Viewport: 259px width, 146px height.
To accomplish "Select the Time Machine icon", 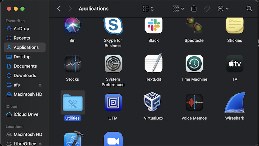I will coord(194,64).
